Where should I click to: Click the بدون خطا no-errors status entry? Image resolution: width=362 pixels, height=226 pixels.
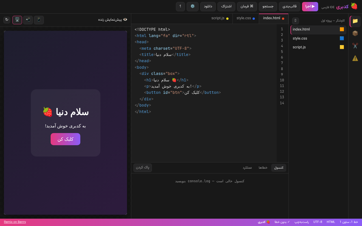pyautogui.click(x=282, y=222)
